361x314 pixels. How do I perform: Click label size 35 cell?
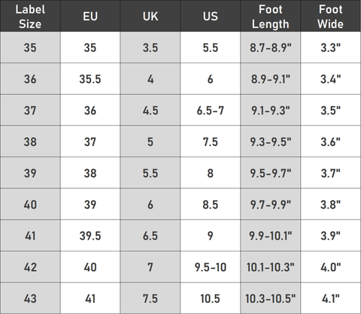click(30, 47)
